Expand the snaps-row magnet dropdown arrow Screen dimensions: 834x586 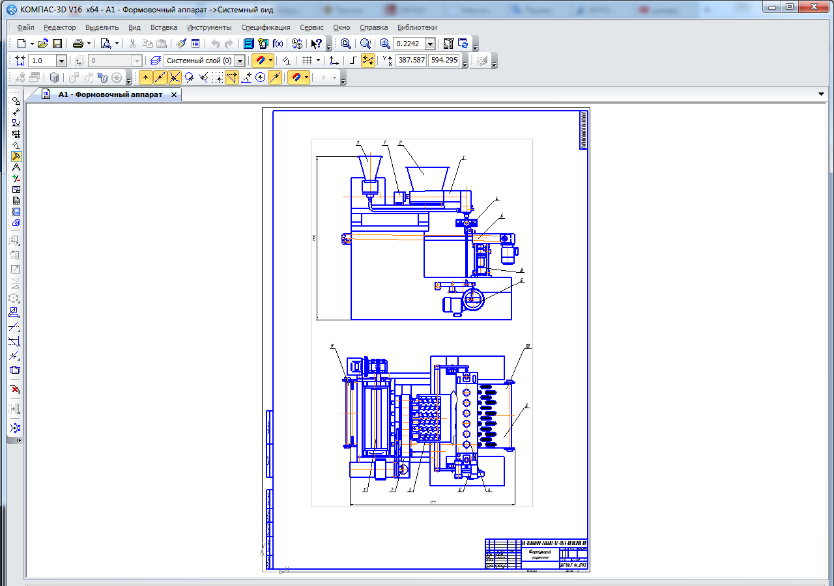coord(306,77)
